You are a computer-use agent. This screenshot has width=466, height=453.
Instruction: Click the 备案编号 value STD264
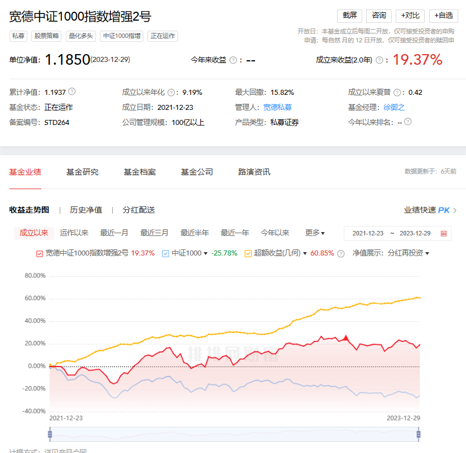coord(57,122)
